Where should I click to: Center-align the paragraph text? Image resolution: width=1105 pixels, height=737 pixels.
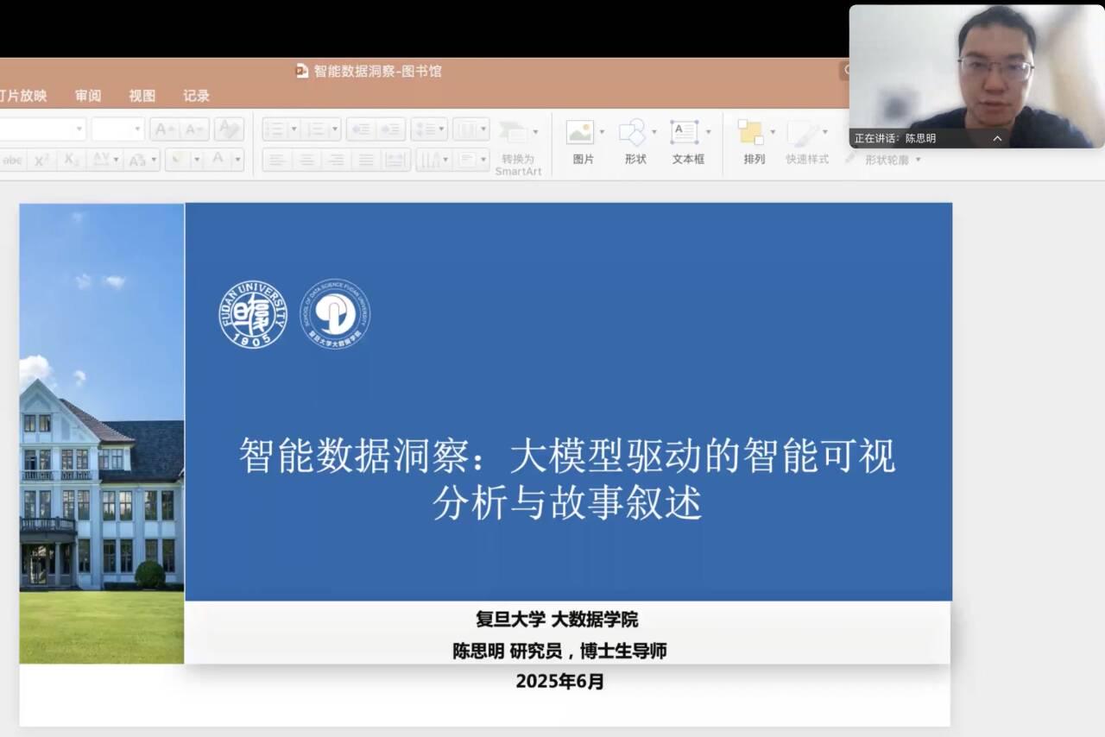306,160
